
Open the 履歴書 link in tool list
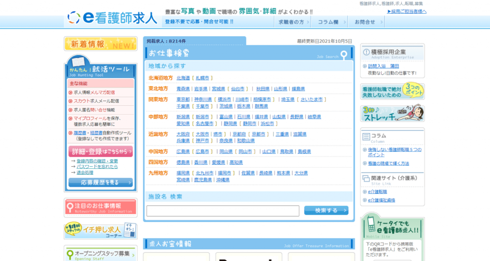[x=80, y=133]
